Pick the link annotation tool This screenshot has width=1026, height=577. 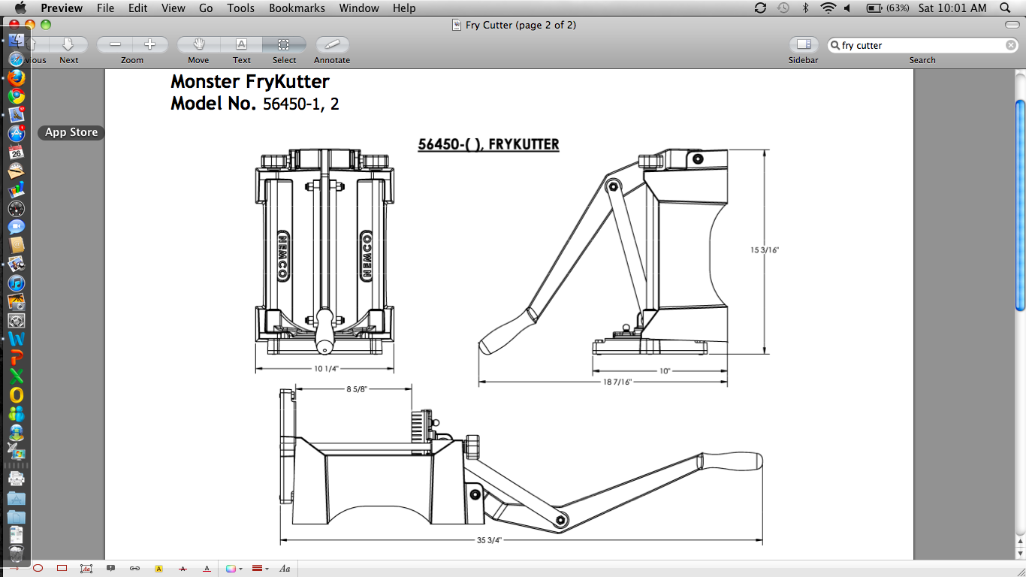tap(135, 569)
